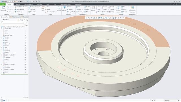Viewport: 181px width, 102px height.
Task: Click the model tree search field
Action: pyautogui.click(x=14, y=22)
